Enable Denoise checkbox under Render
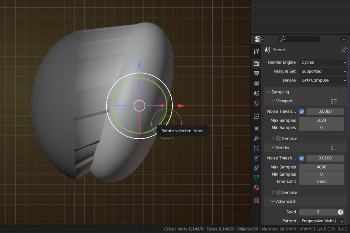Screen dimensions: 350x233 point(278,192)
